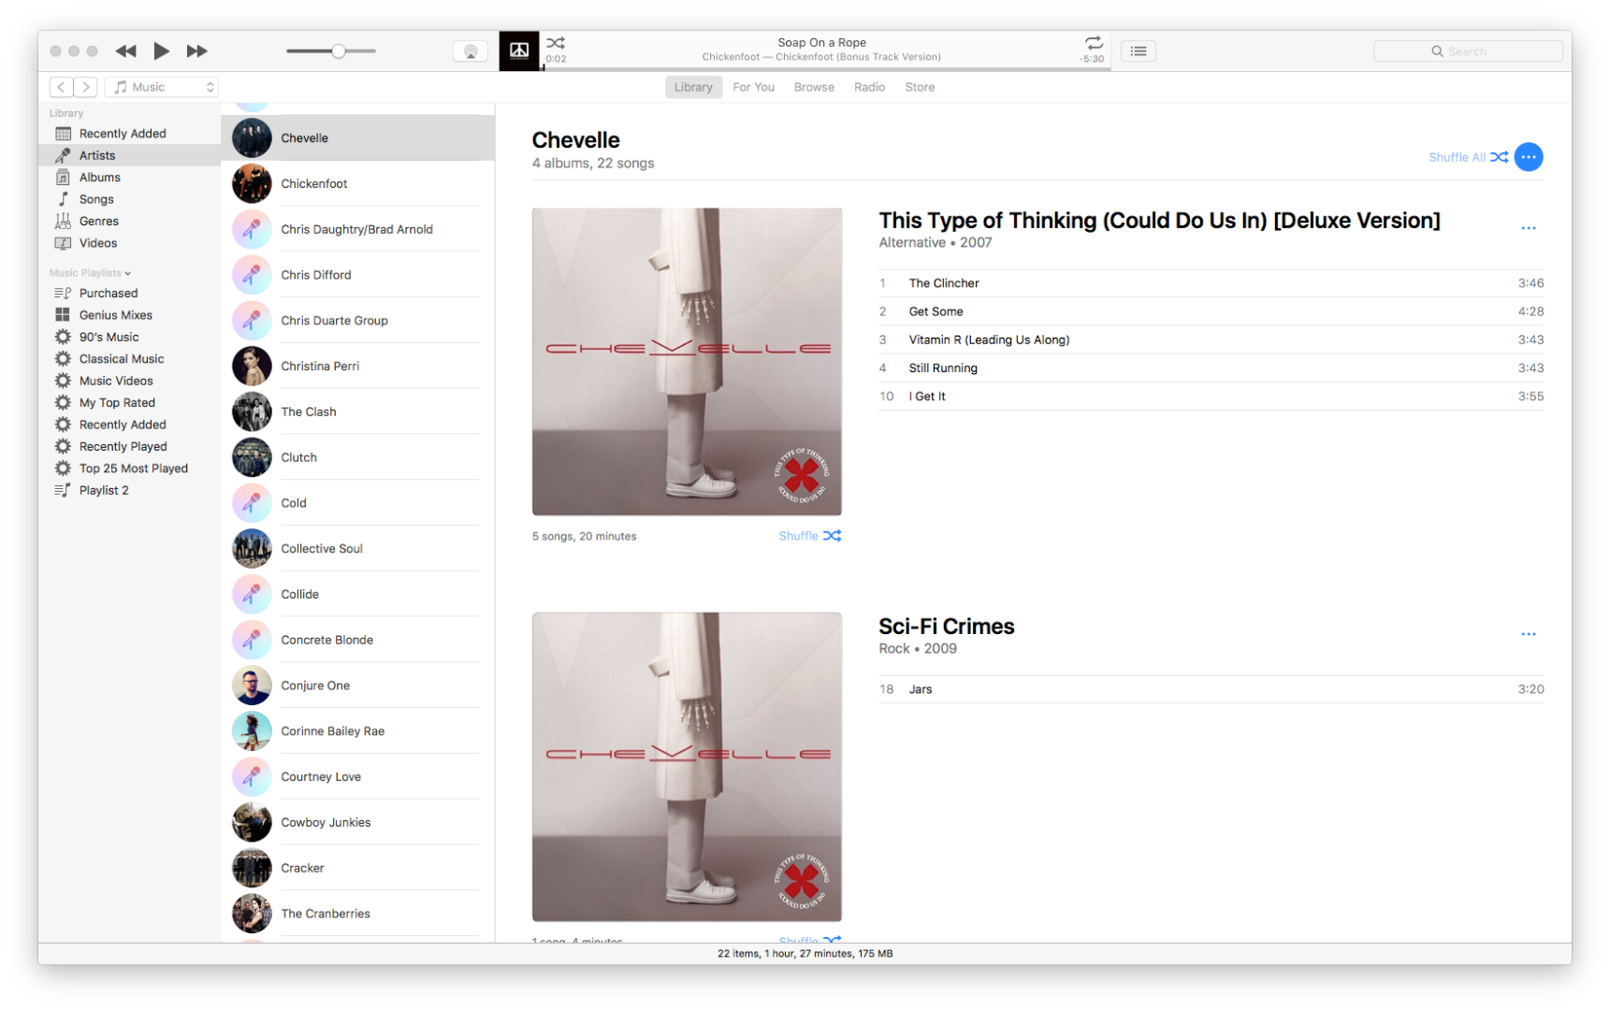
Task: Select Genres in the sidebar
Action: [x=129, y=222]
